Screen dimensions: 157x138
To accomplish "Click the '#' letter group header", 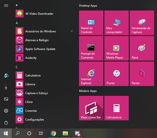I will click(17, 5).
